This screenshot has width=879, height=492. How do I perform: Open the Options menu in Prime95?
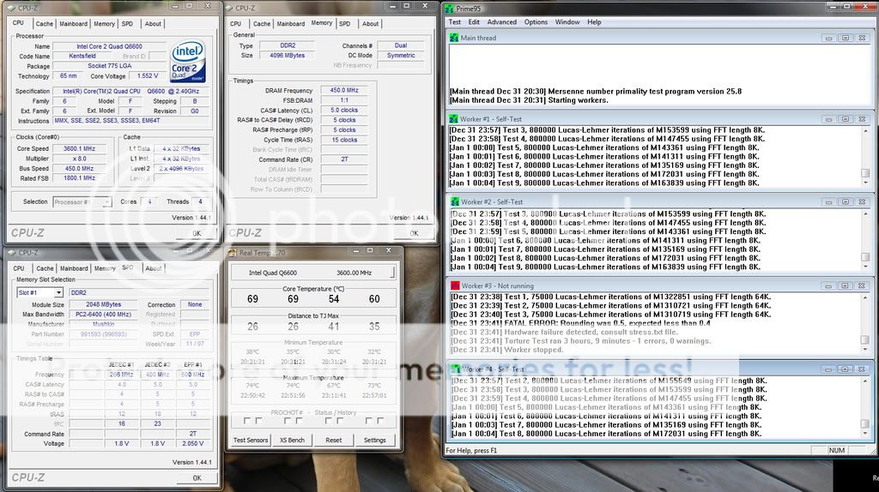536,22
